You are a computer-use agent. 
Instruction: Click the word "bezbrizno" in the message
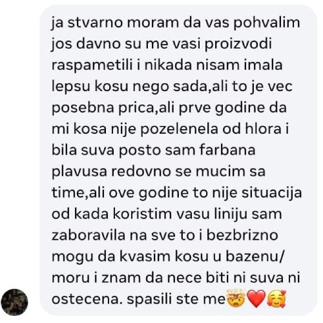[242, 236]
